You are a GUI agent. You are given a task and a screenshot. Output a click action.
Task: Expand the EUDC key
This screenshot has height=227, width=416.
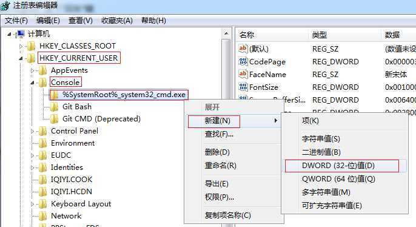point(32,155)
